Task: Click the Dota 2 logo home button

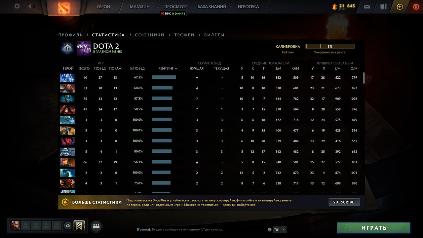Action: click(x=64, y=7)
